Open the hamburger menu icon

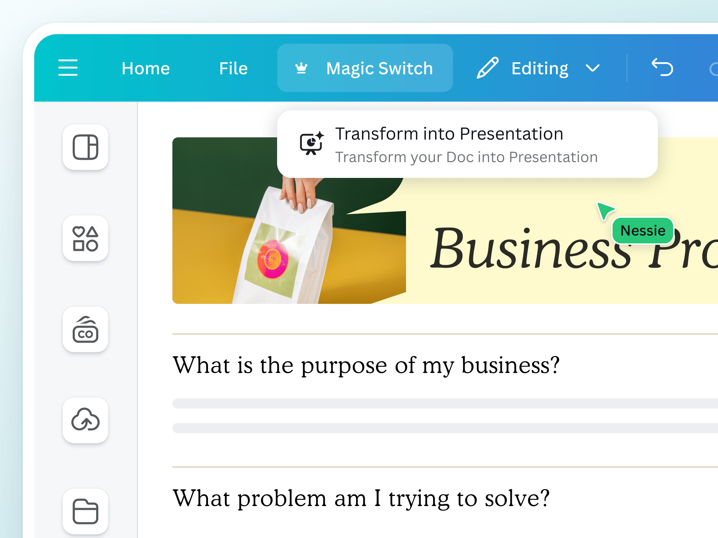pyautogui.click(x=68, y=68)
